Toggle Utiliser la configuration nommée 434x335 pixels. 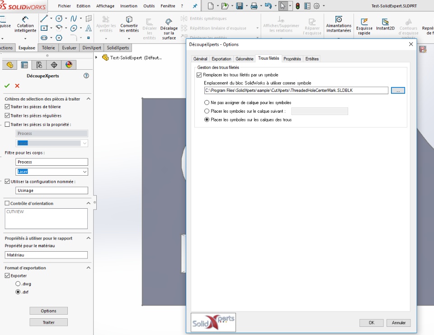tap(7, 182)
